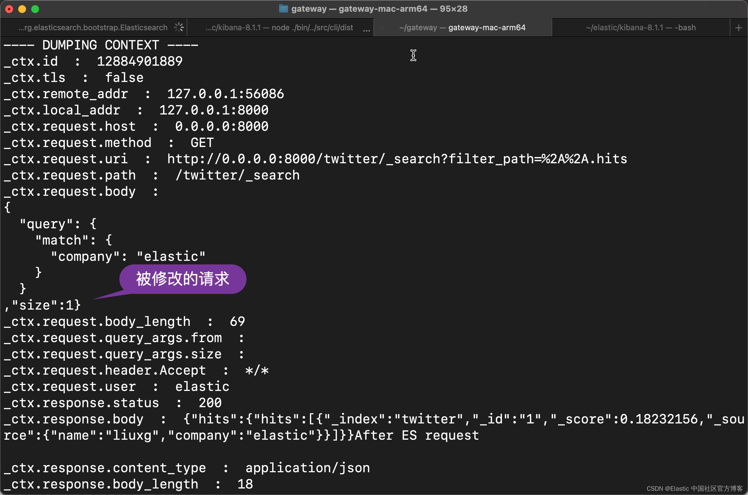This screenshot has height=495, width=748.
Task: Switch to the org.elasticsearch.bootstrap.Elasticsearch tab
Action: (93, 28)
